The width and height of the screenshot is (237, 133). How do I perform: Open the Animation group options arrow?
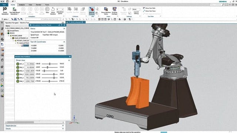(63, 16)
